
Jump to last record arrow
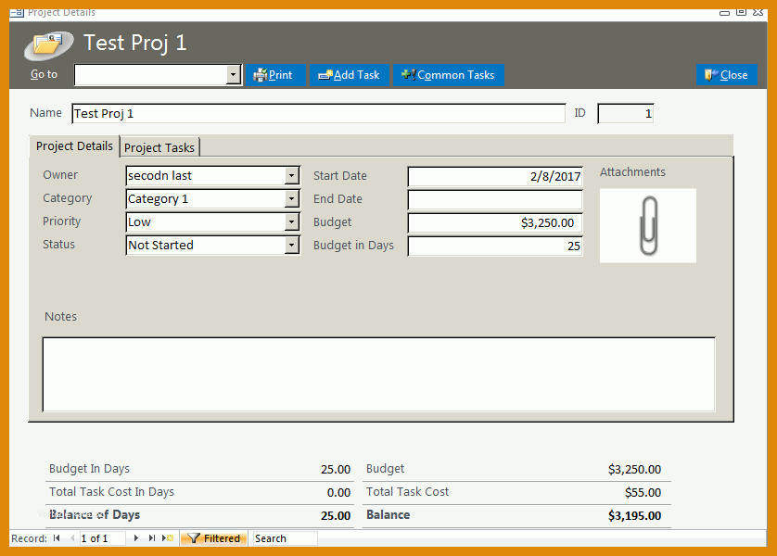pos(152,538)
